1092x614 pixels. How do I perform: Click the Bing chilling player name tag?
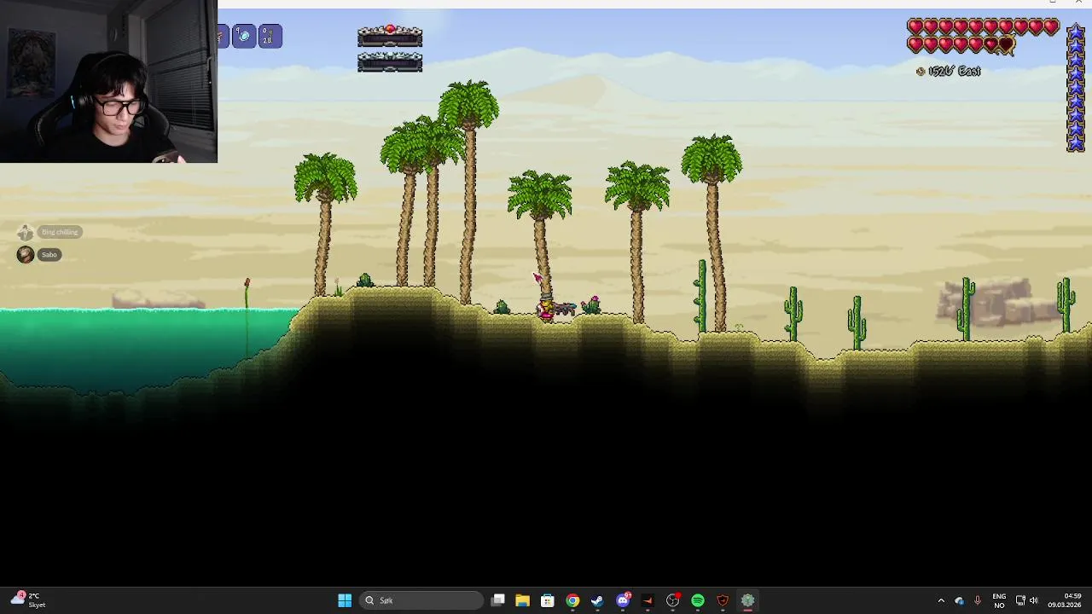tap(60, 232)
